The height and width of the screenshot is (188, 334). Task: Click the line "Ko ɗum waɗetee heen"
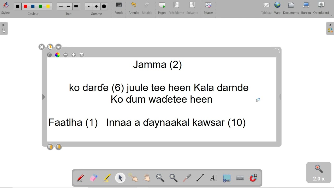coord(162,99)
